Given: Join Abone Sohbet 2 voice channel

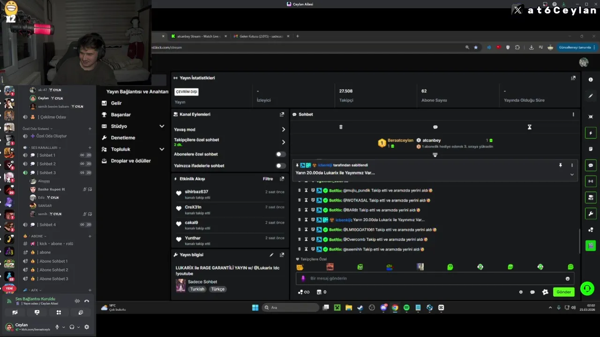Looking at the screenshot, I should tap(53, 270).
